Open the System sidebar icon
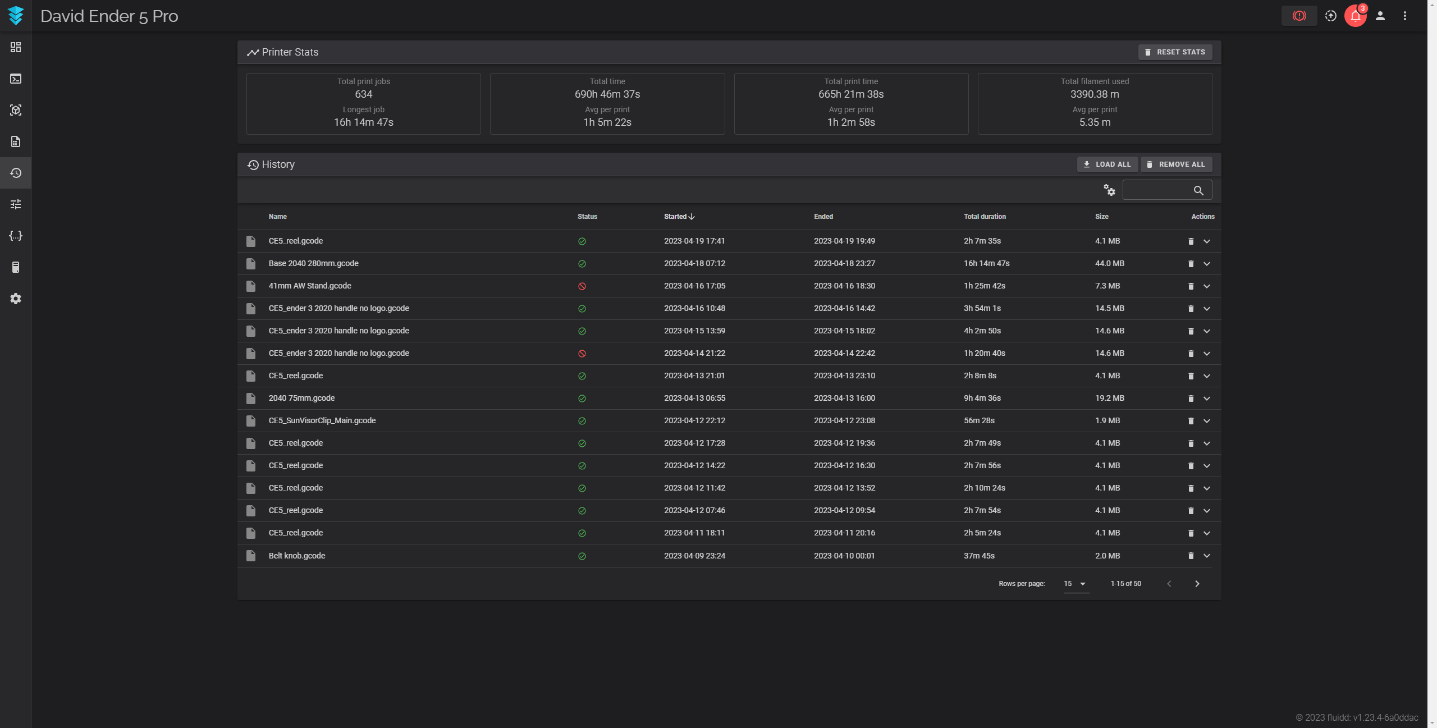1437x728 pixels. click(x=16, y=267)
